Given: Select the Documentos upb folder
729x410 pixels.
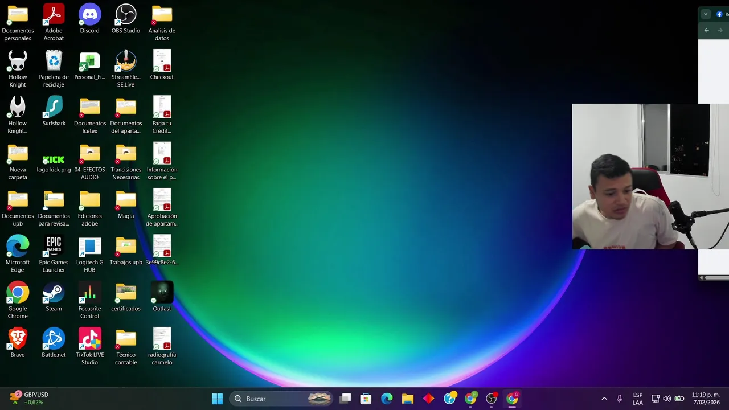Looking at the screenshot, I should tap(18, 207).
